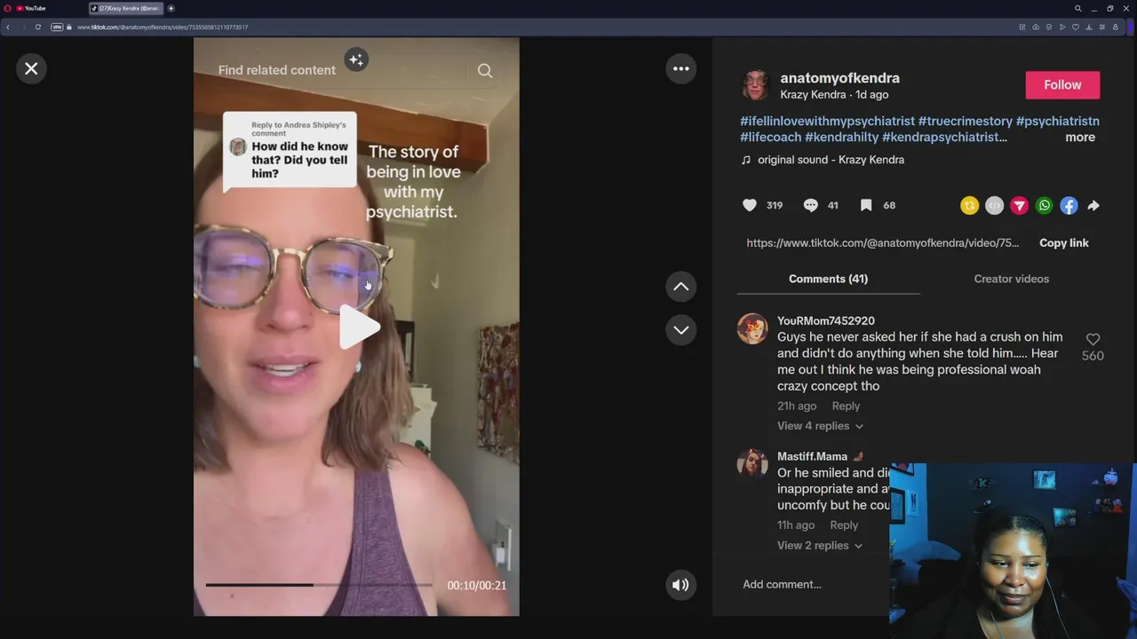1137x639 pixels.
Task: Click the video URL text field
Action: pos(882,243)
